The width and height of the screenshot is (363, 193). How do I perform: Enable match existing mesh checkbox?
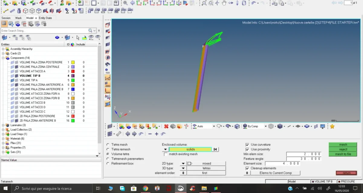[166, 154]
